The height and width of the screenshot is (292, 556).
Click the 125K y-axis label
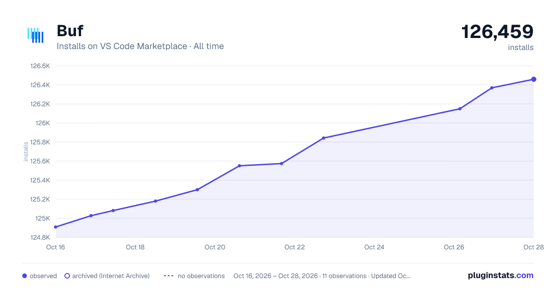(x=43, y=218)
